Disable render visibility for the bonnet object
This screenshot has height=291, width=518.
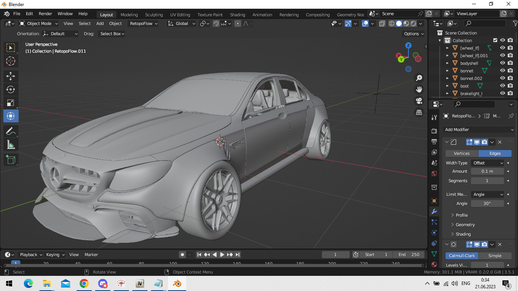click(x=510, y=70)
